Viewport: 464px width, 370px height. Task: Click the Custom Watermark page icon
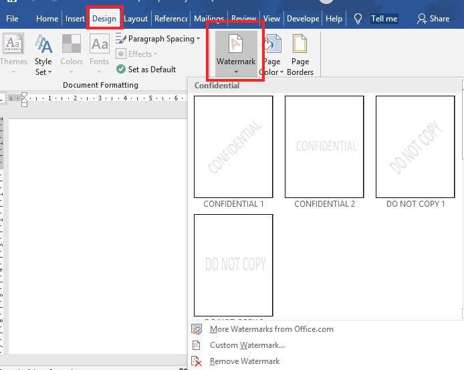(x=196, y=345)
